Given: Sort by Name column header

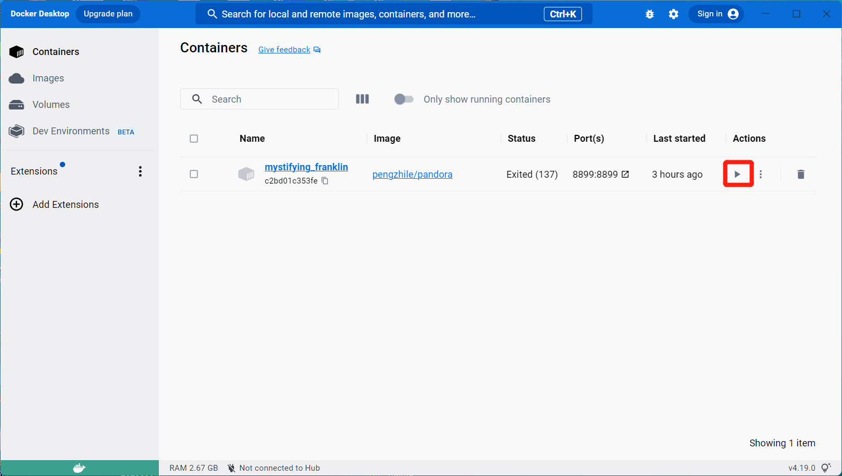Looking at the screenshot, I should click(252, 139).
